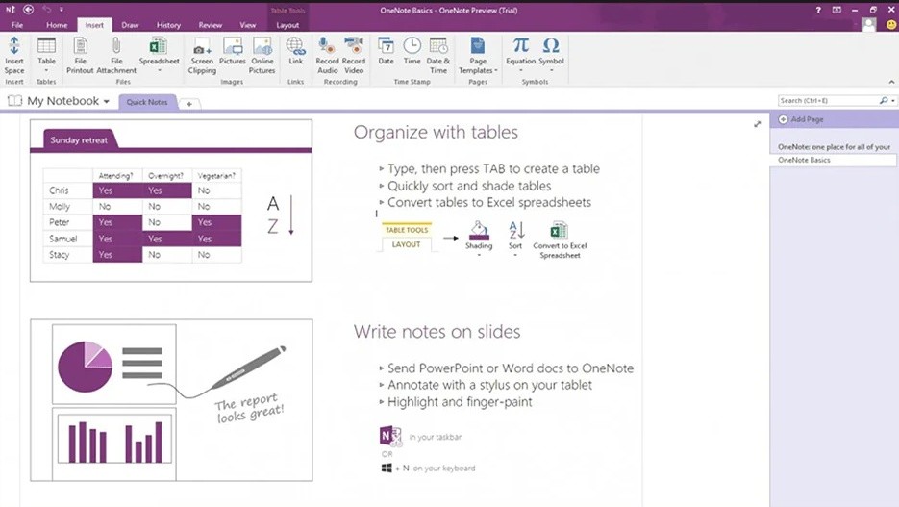This screenshot has height=507, width=899.
Task: Click the user account avatar
Action: point(869,25)
